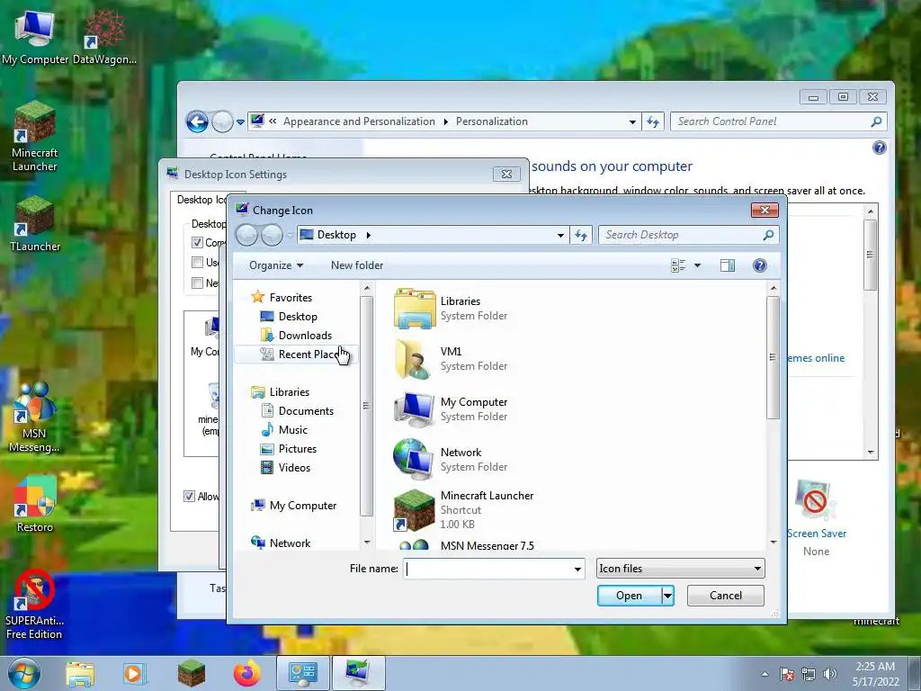The height and width of the screenshot is (691, 921).
Task: Expand Desktop address bar history dropdown
Action: point(560,235)
